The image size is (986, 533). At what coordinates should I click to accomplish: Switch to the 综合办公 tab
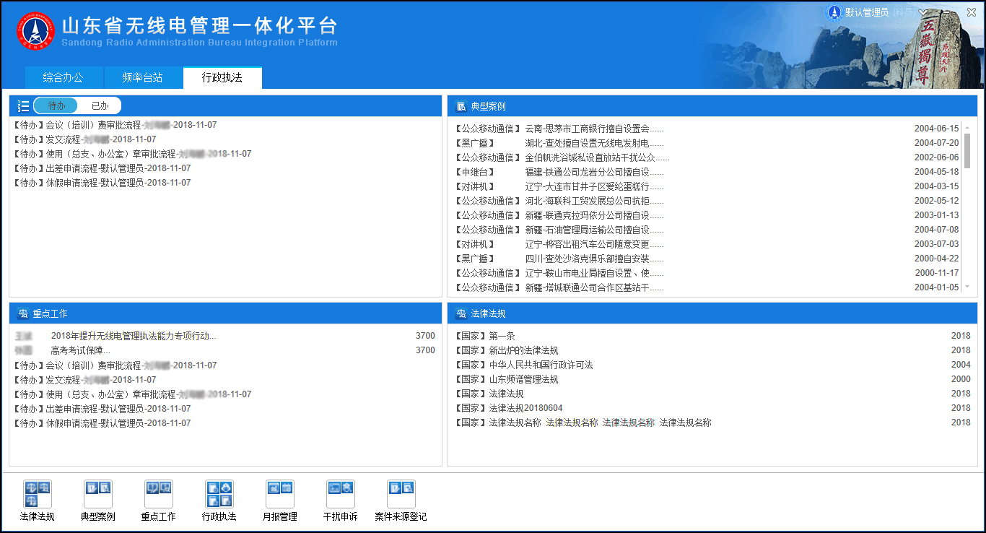pos(63,78)
